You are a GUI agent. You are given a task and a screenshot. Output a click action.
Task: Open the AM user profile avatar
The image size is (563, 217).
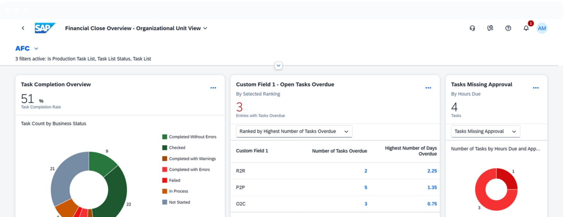tap(542, 28)
